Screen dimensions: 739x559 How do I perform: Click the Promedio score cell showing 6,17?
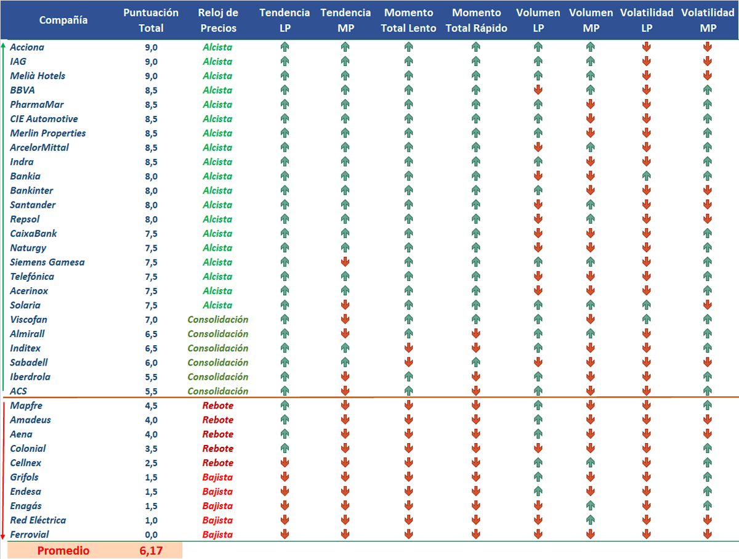coord(151,550)
